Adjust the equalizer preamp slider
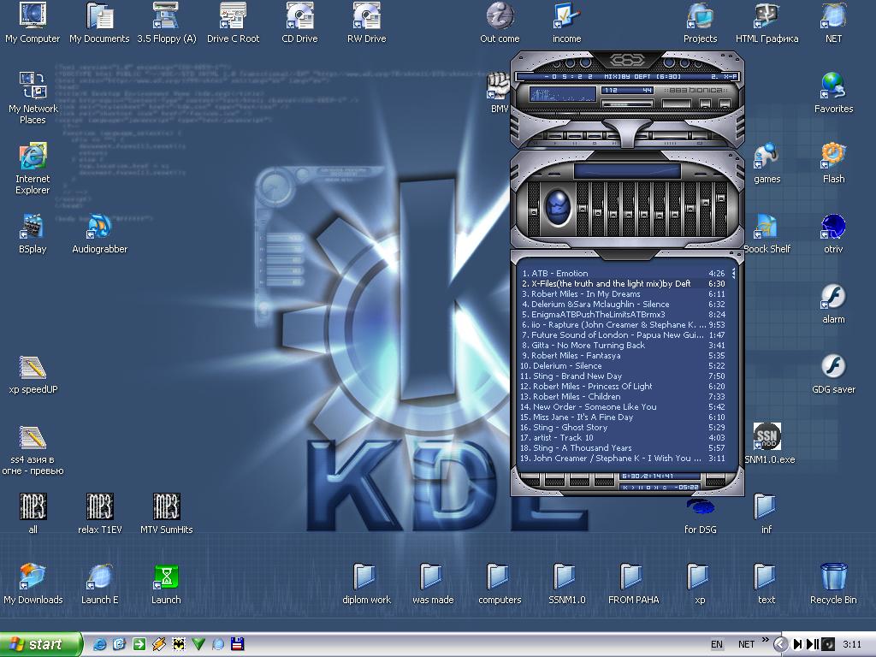This screenshot has height=657, width=876. coord(534,211)
